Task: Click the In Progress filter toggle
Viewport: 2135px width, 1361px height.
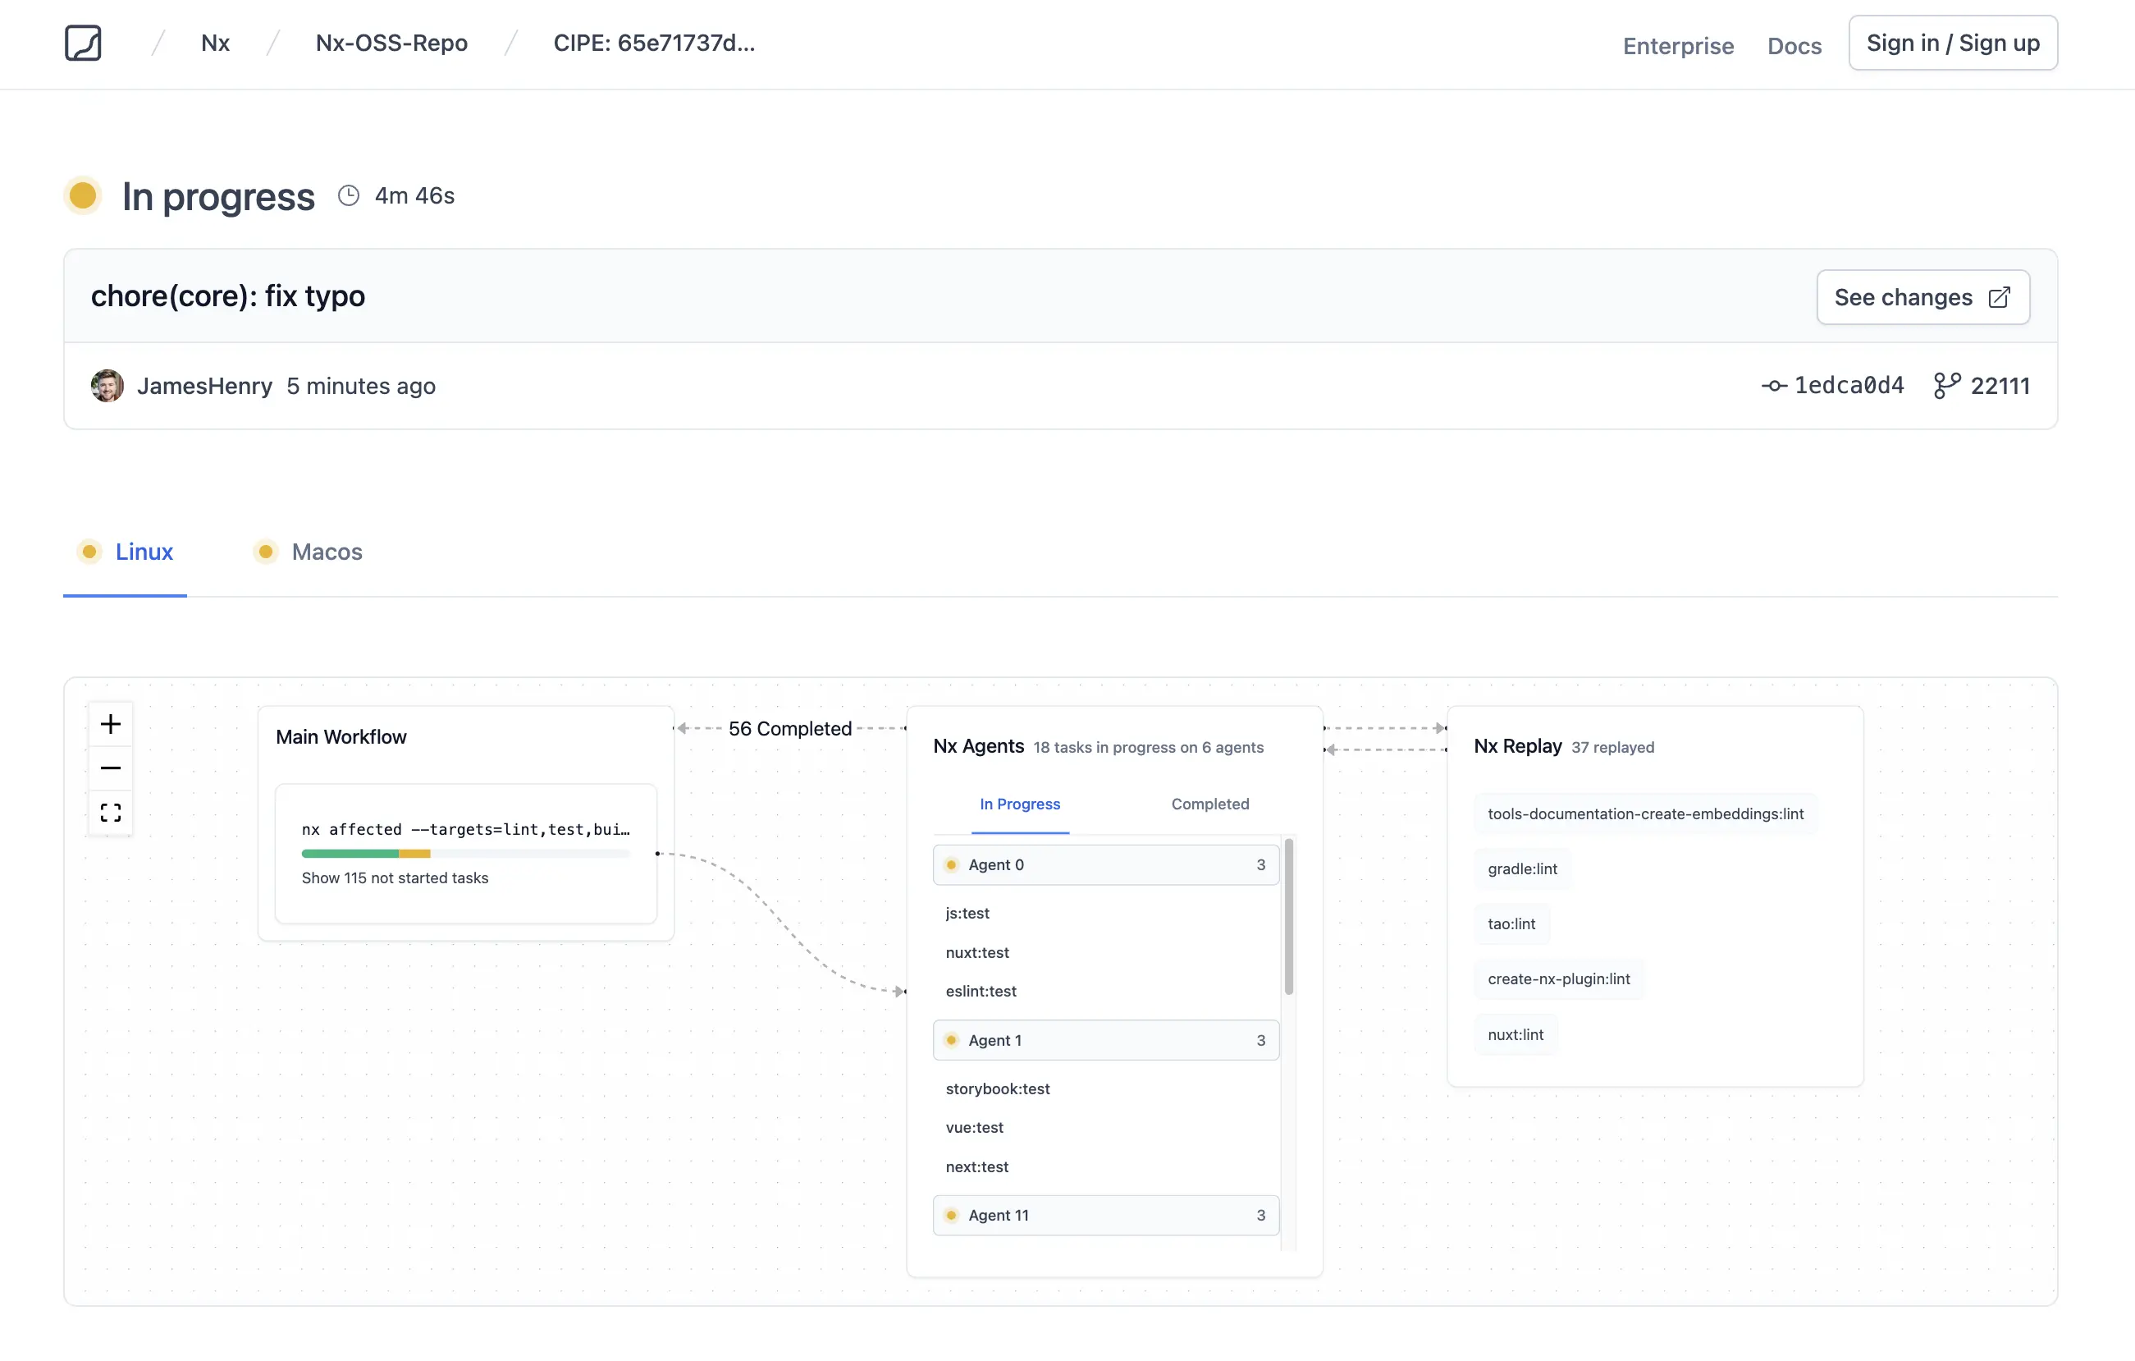Action: [1019, 804]
